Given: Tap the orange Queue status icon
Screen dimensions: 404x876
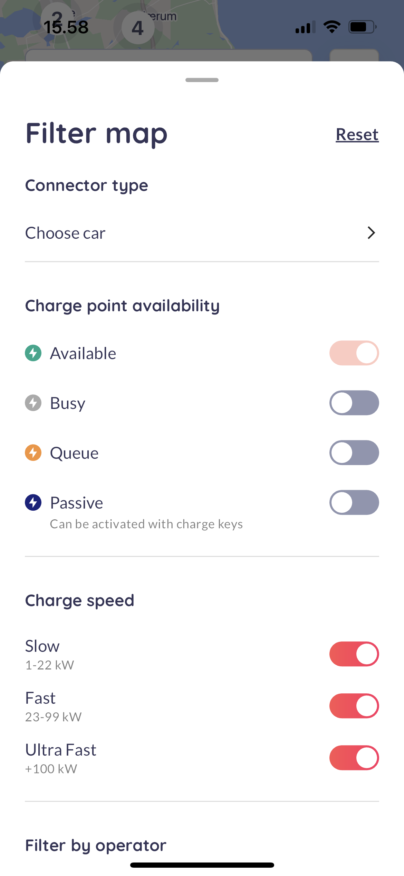Looking at the screenshot, I should [33, 453].
